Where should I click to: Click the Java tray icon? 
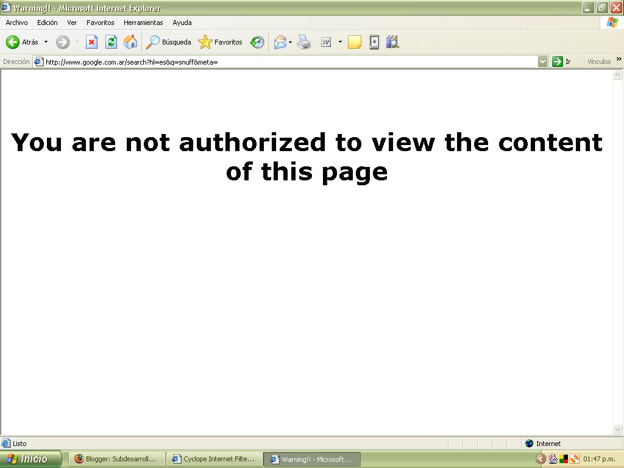pos(553,459)
